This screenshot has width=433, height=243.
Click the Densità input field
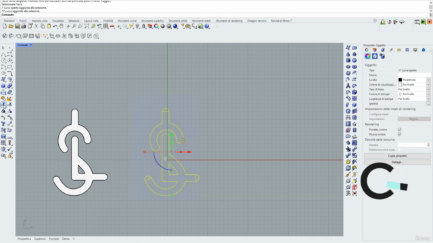412,144
